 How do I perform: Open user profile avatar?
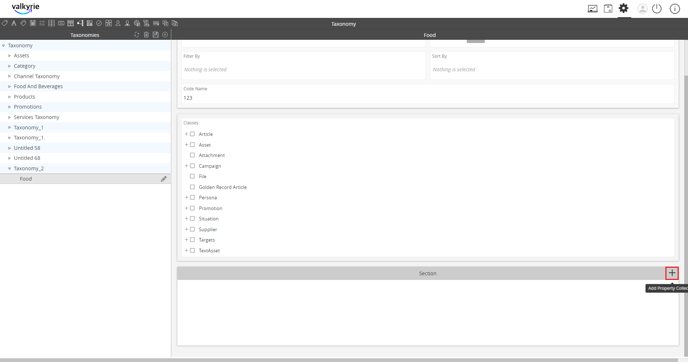pos(642,9)
